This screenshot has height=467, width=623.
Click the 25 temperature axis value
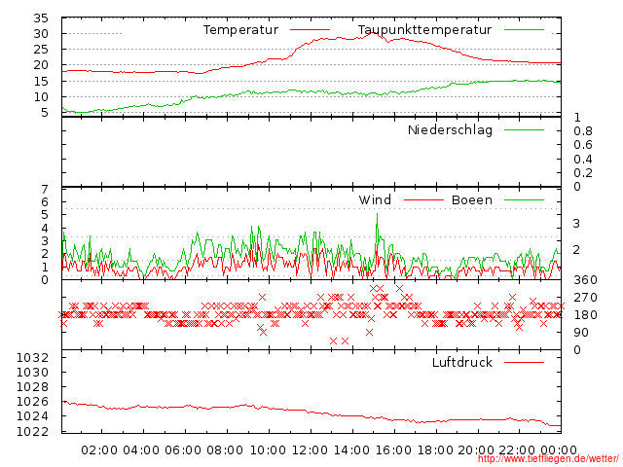(x=41, y=50)
